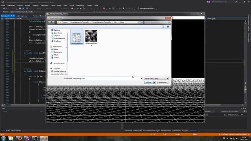Open the Bearbeiten menu
This screenshot has width=251, height=141.
pos(11,5)
